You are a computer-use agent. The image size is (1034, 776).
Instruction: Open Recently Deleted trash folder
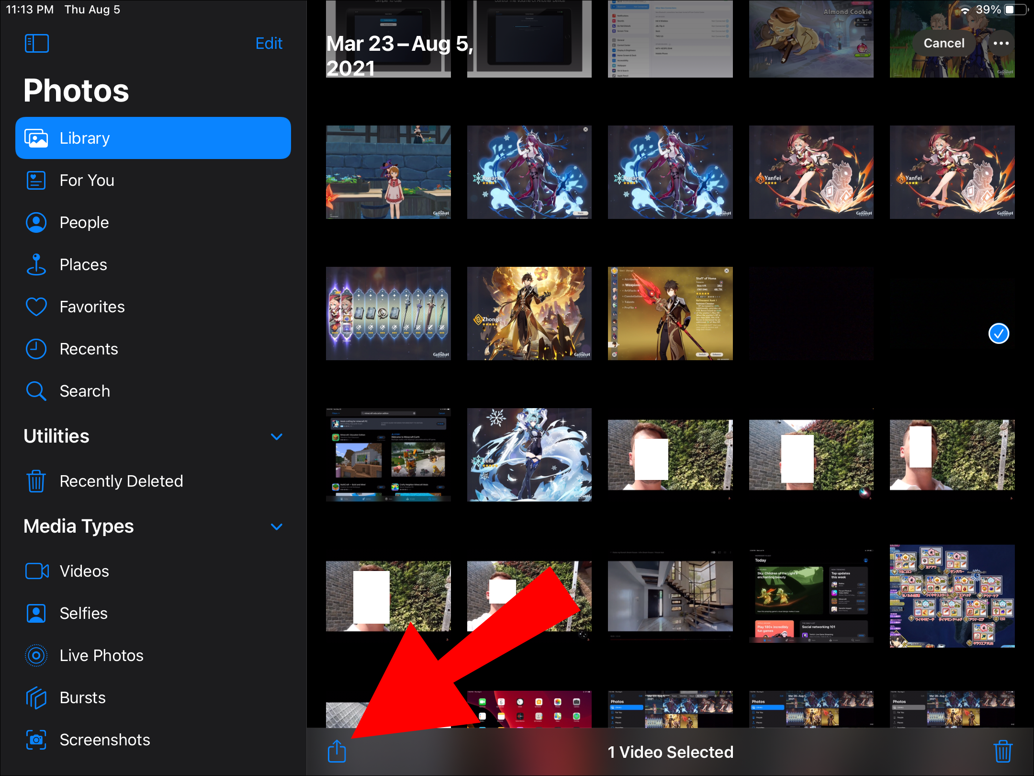click(x=121, y=481)
